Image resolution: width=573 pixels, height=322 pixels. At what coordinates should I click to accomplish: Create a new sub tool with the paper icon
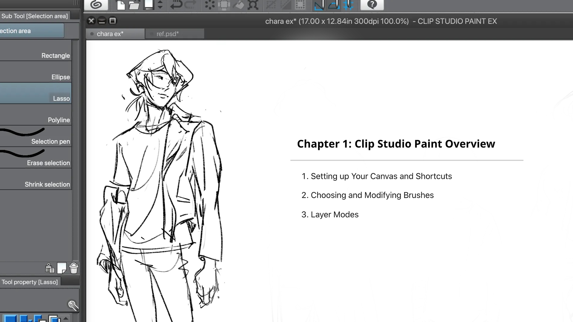61,268
